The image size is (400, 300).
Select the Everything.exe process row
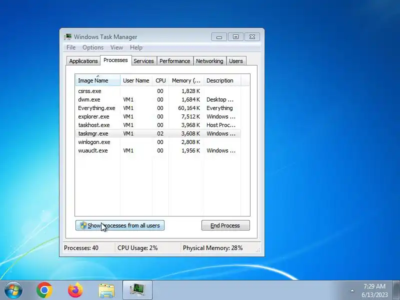coord(158,108)
